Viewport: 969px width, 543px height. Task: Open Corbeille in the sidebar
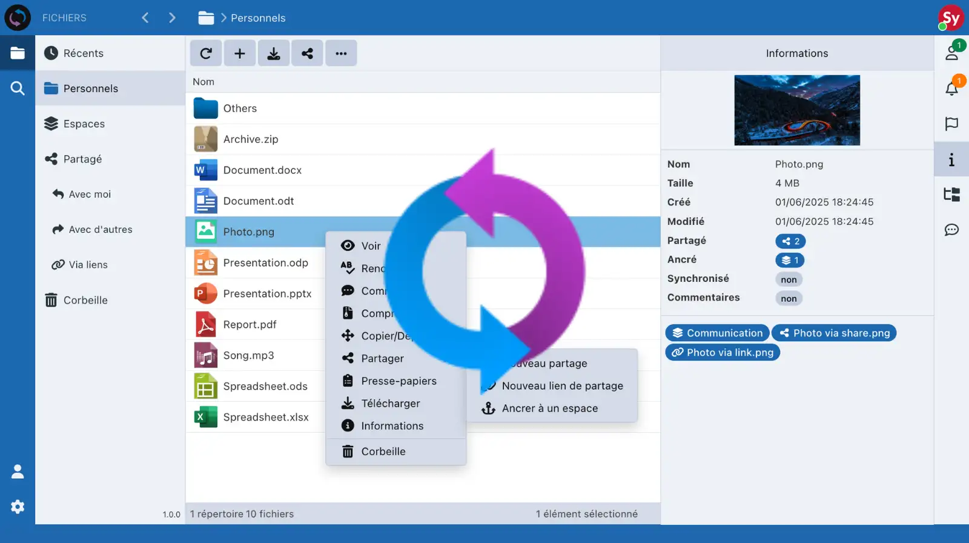110,300
